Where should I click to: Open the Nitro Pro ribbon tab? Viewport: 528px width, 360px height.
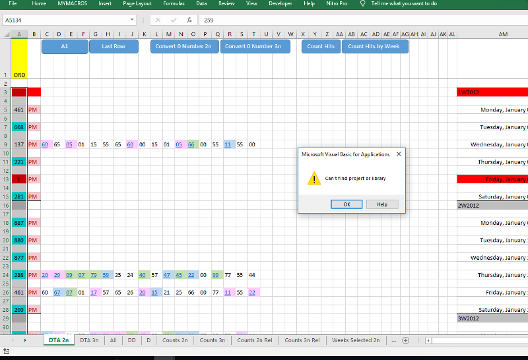click(x=337, y=3)
